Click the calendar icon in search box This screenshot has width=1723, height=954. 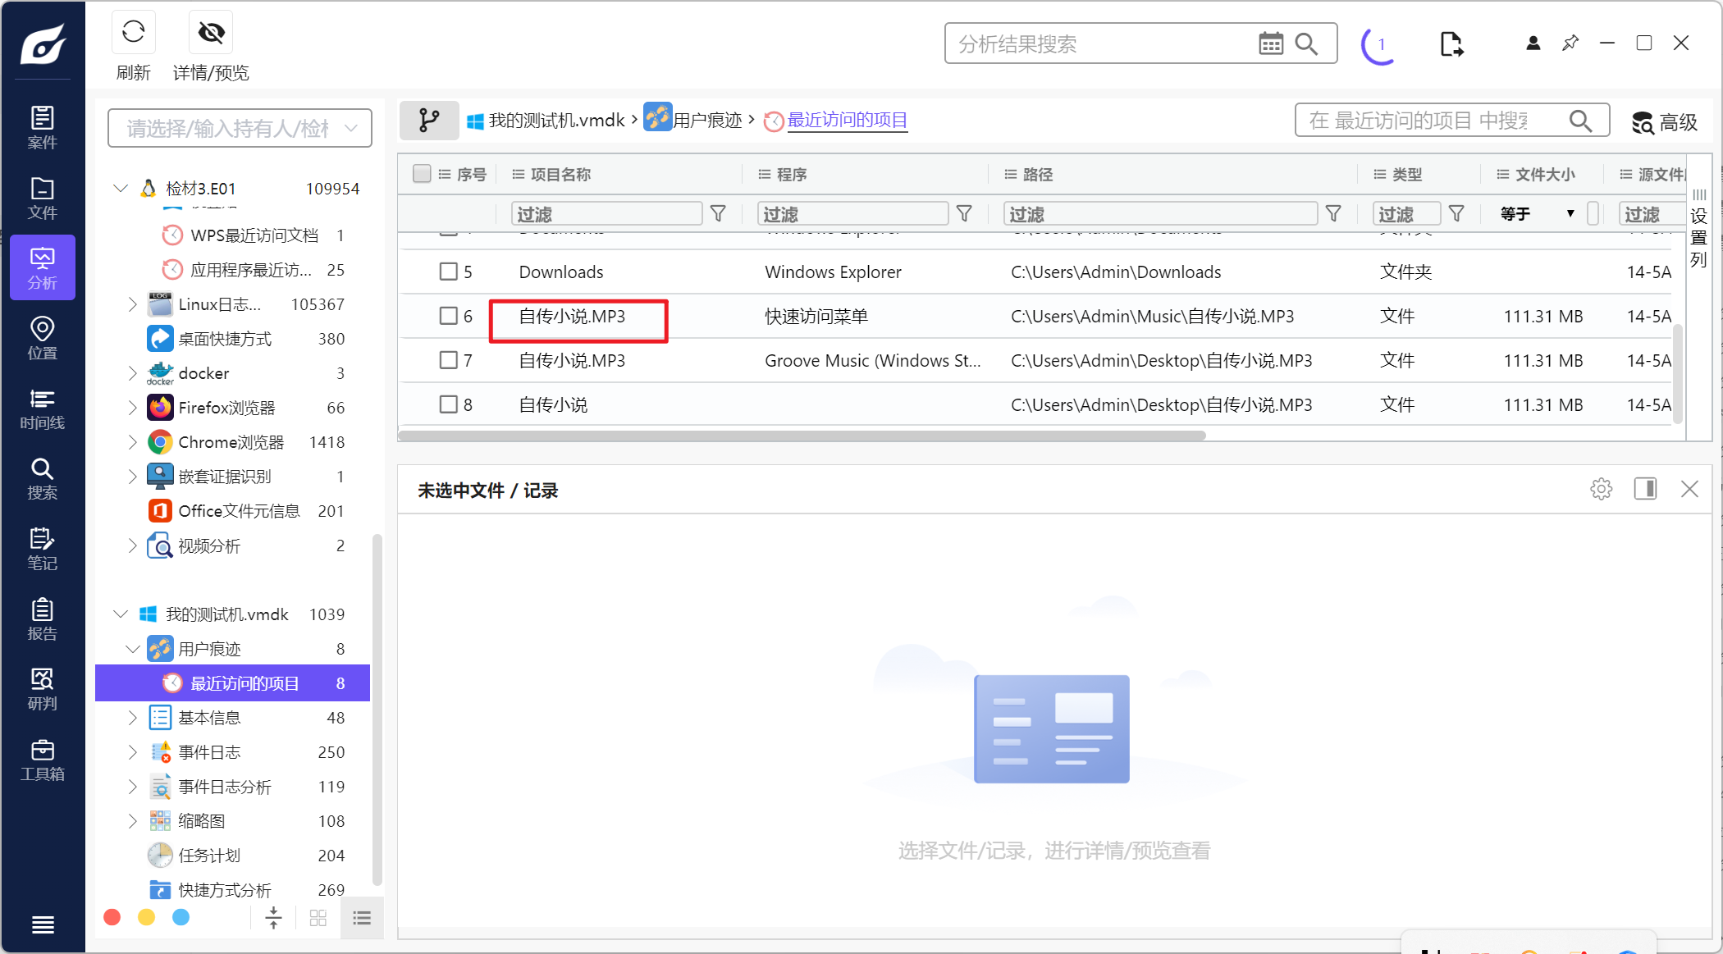click(x=1270, y=43)
